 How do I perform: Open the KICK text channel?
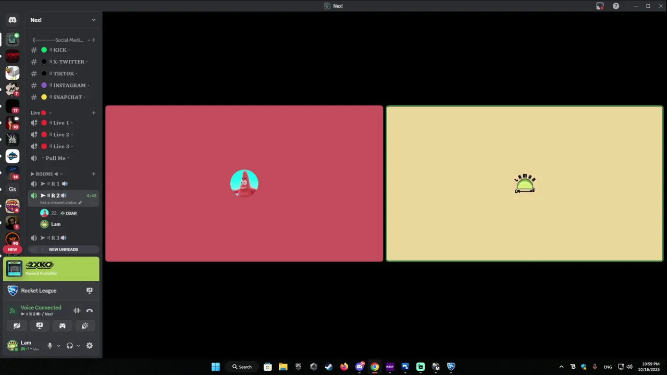64,50
